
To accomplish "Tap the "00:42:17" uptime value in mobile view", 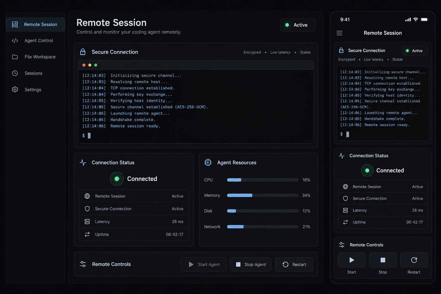I will coord(415,222).
